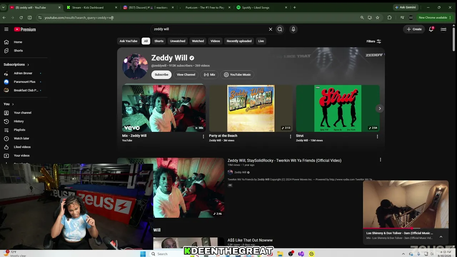Play the Zeddy Will Mix button

209,75
